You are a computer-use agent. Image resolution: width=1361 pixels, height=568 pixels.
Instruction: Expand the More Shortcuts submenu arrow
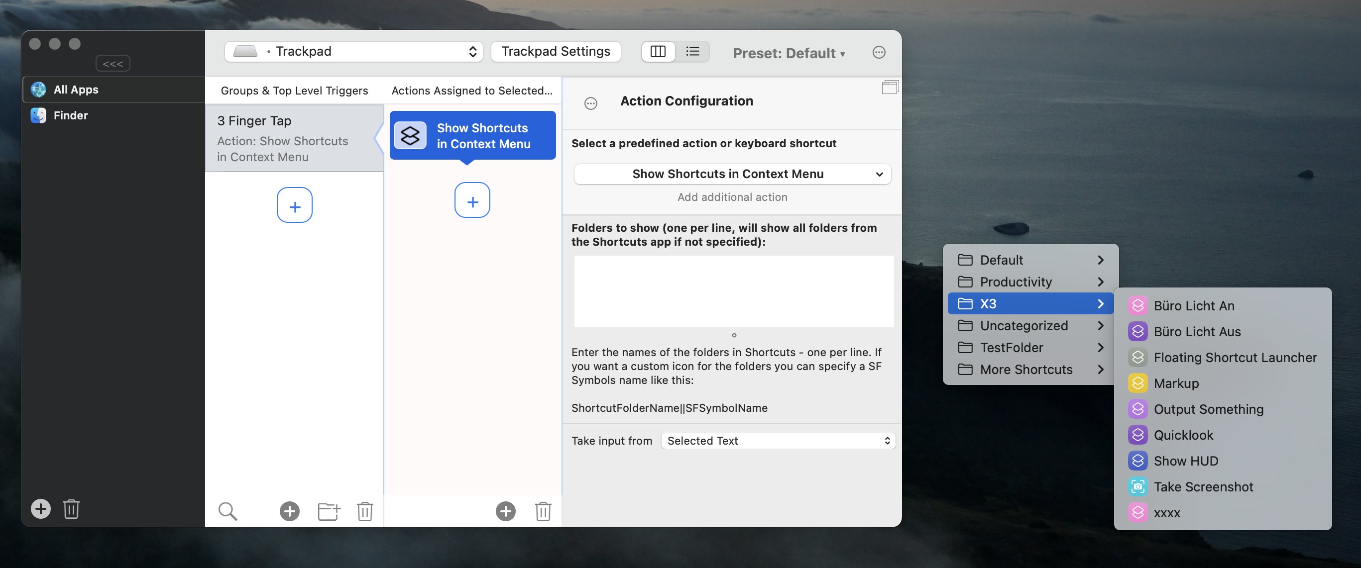1101,370
